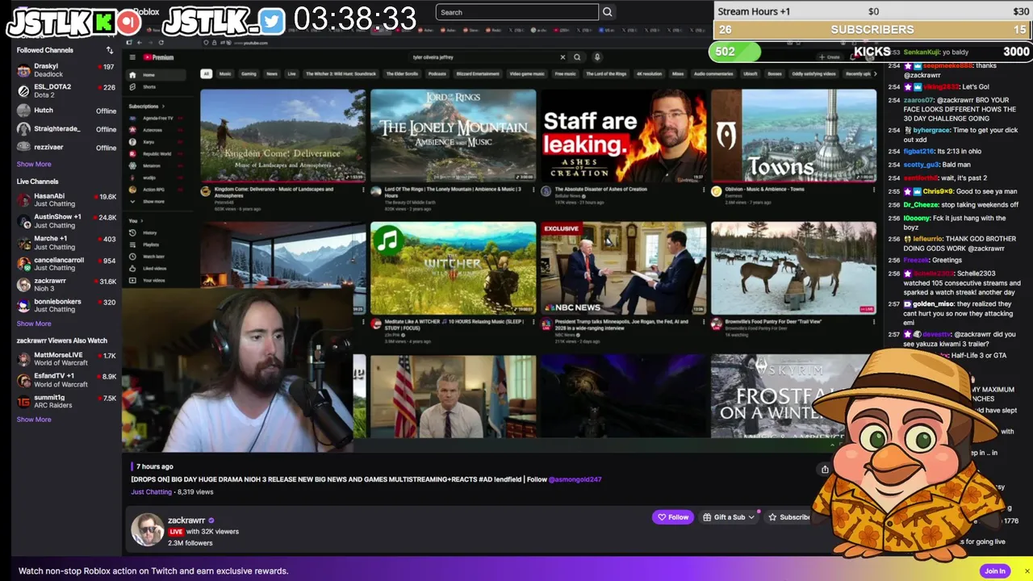Activate YouTube voice search microphone
The width and height of the screenshot is (1033, 581).
click(x=597, y=57)
